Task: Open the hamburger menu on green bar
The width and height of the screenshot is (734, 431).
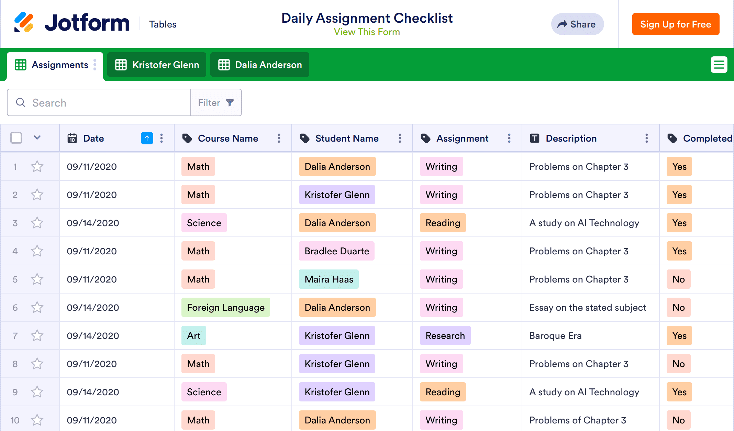Action: coord(719,65)
